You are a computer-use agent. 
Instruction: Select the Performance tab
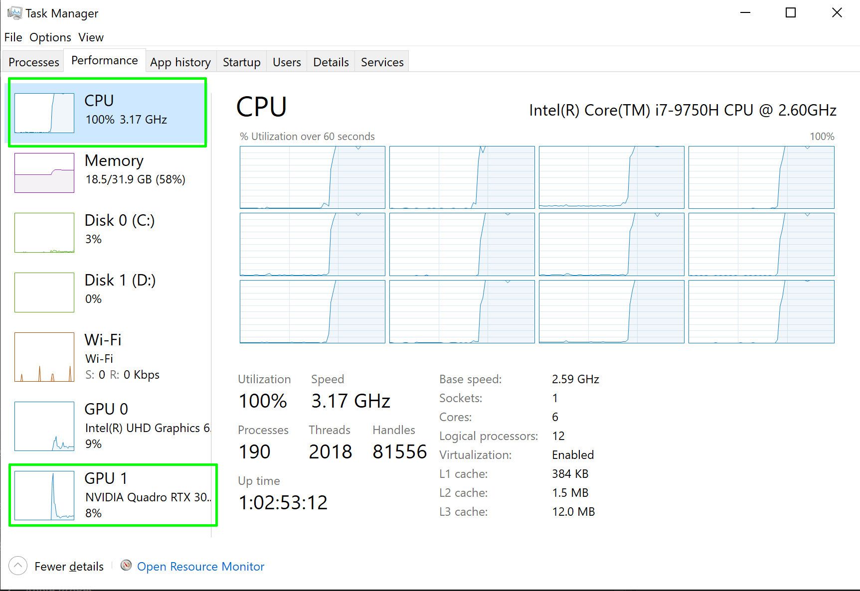tap(105, 60)
